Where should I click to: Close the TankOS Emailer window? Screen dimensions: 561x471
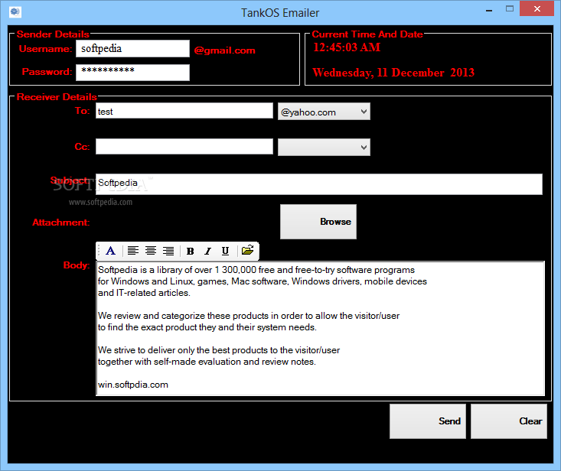537,9
